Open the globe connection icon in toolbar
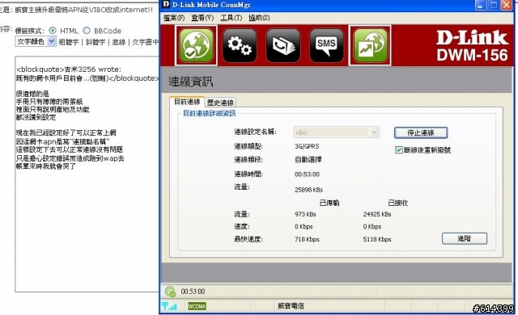This screenshot has height=315, width=518. coord(196,45)
